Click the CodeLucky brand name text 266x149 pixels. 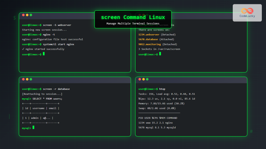[247, 16]
